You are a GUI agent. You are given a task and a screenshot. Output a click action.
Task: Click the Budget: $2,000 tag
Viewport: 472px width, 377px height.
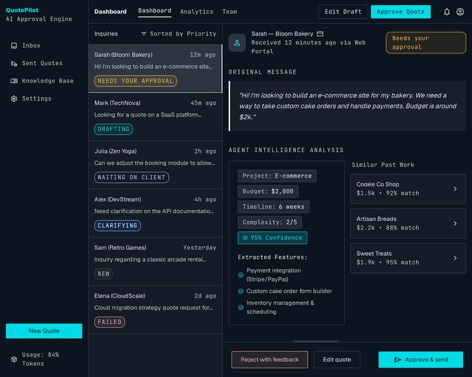(x=268, y=191)
